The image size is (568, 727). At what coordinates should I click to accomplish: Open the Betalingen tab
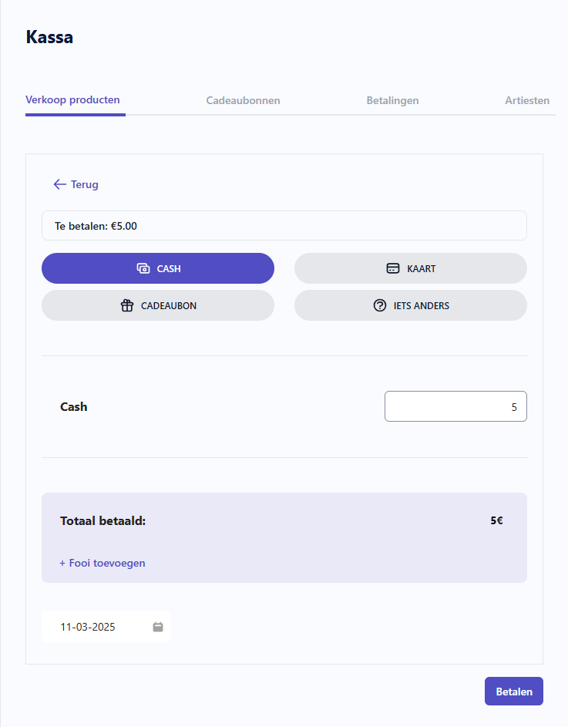pos(392,100)
